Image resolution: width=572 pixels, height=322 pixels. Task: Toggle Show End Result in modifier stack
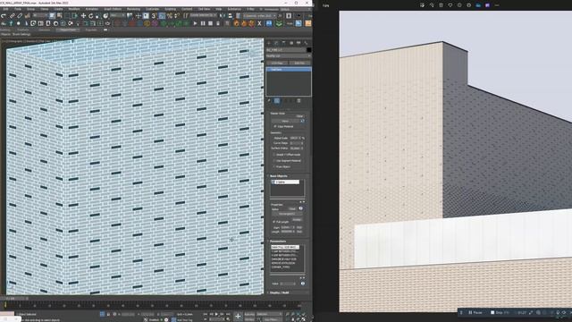pos(277,101)
